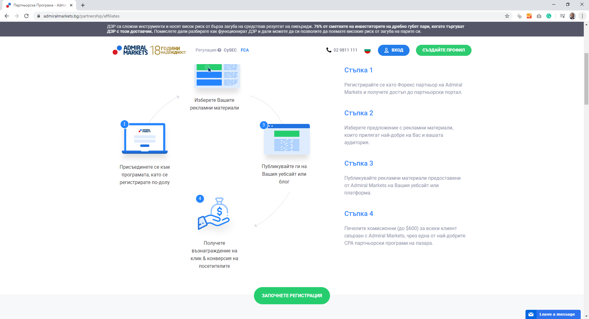
Task: Click the dotted grid extension icon
Action: [x=519, y=16]
